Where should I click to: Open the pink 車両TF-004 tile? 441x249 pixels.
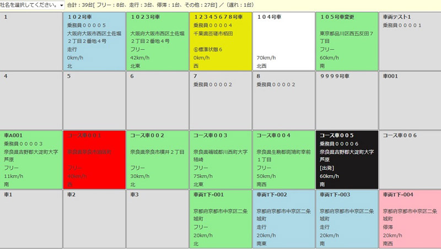tap(410, 219)
